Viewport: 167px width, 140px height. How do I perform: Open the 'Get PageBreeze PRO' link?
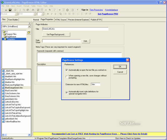(x=108, y=14)
